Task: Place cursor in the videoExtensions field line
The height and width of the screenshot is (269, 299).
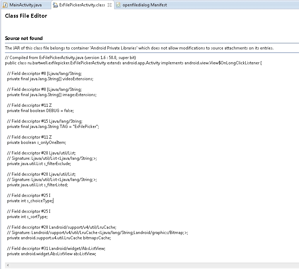Action: click(50, 79)
